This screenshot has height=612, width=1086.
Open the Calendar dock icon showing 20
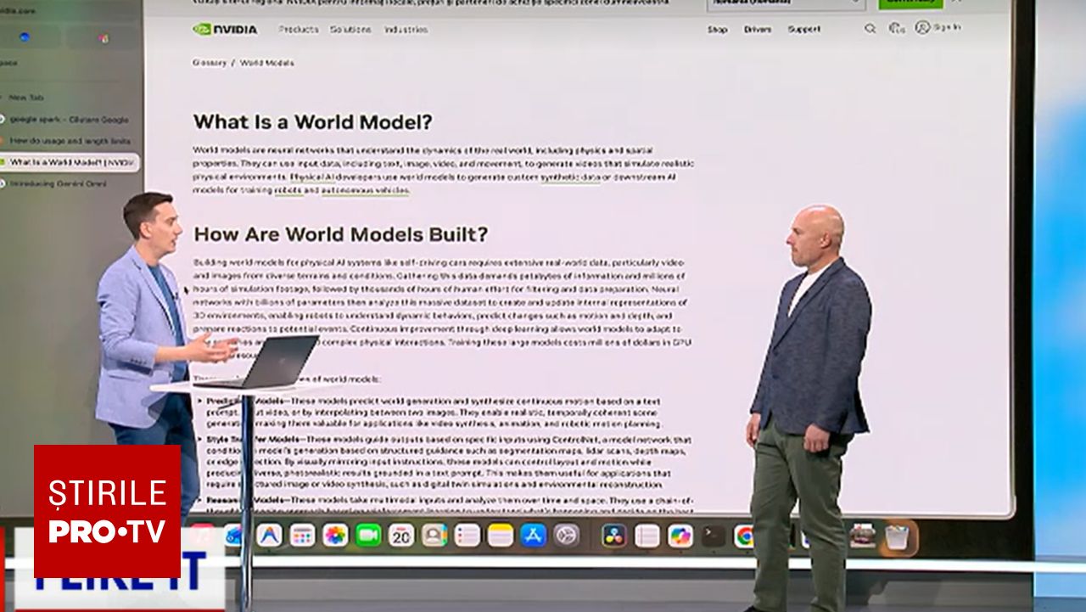tap(401, 535)
